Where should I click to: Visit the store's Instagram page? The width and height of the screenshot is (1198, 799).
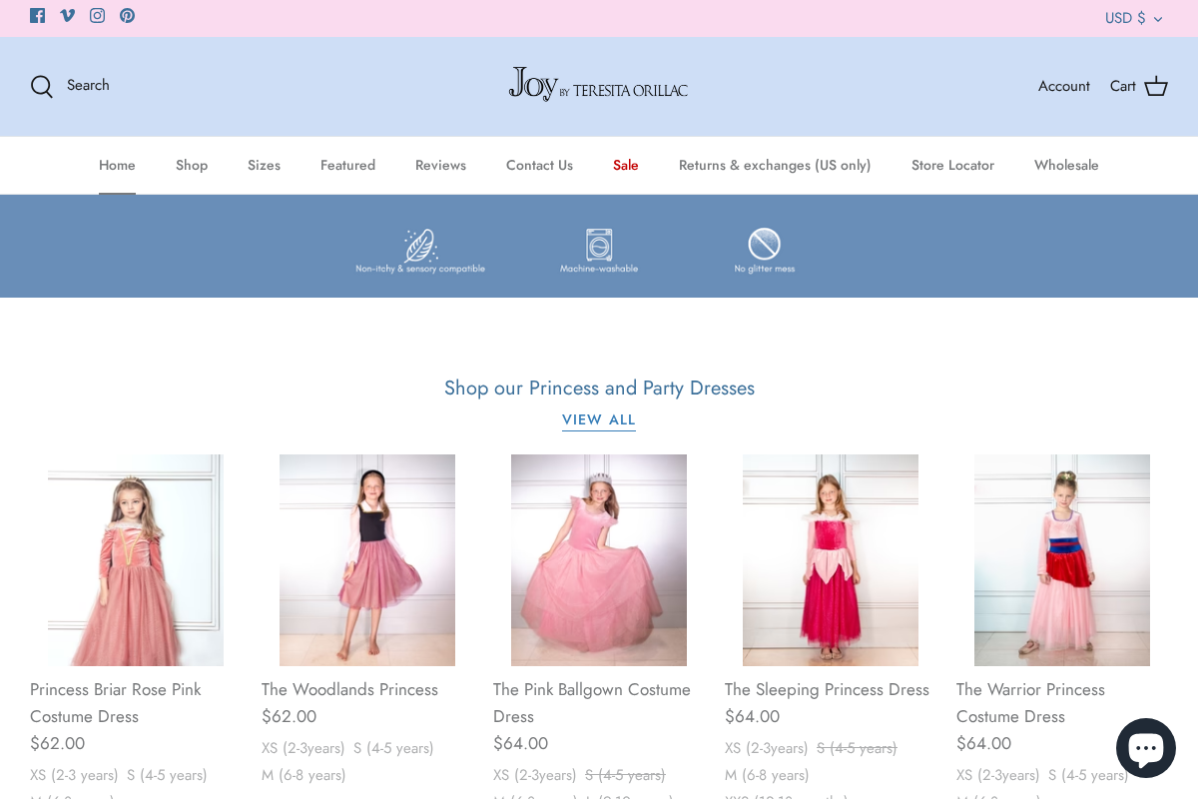(97, 15)
